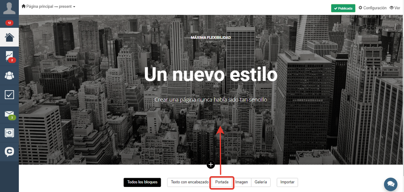Click the Importar button
The image size is (404, 192).
pyautogui.click(x=287, y=182)
